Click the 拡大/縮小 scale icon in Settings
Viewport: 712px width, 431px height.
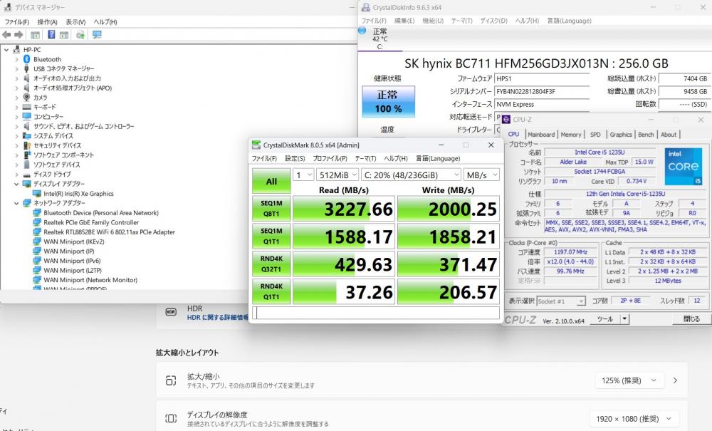point(171,380)
